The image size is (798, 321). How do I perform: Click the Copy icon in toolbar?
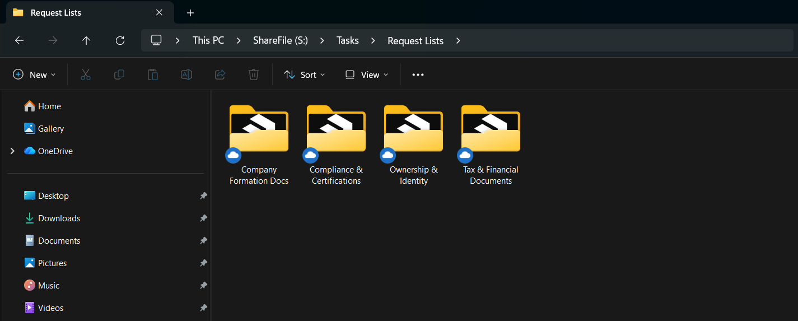tap(119, 75)
